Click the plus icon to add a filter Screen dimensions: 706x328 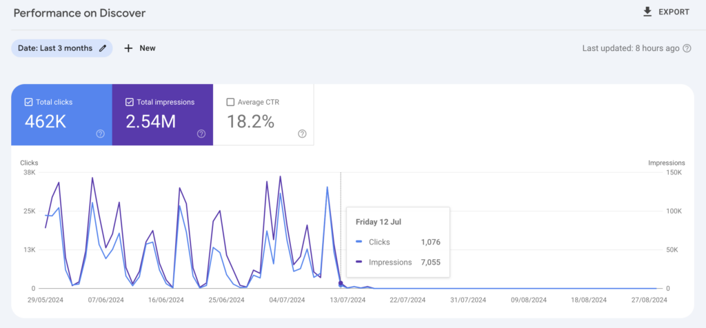click(128, 48)
